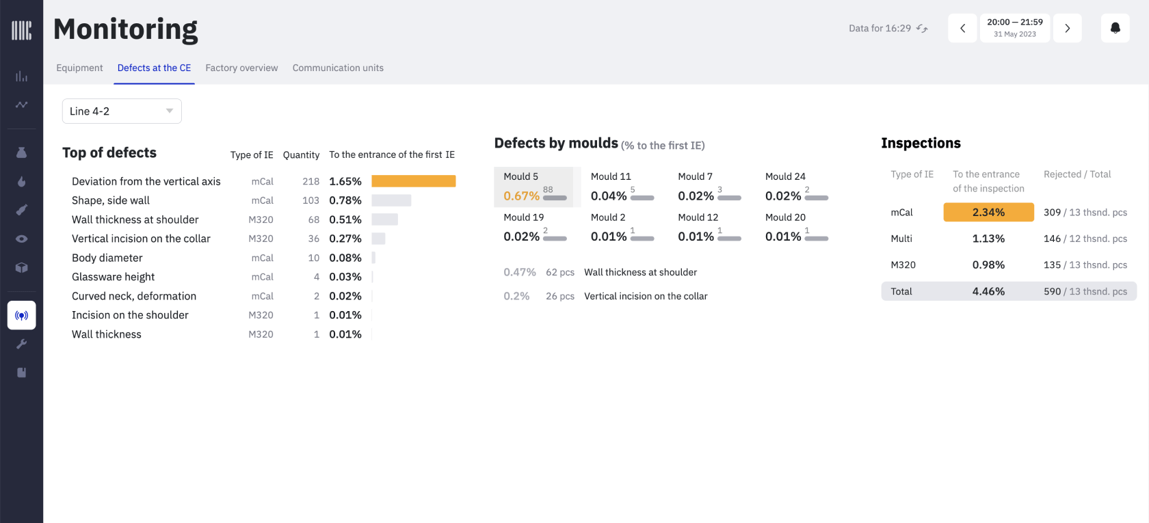Select the eye icon in sidebar

(x=21, y=239)
